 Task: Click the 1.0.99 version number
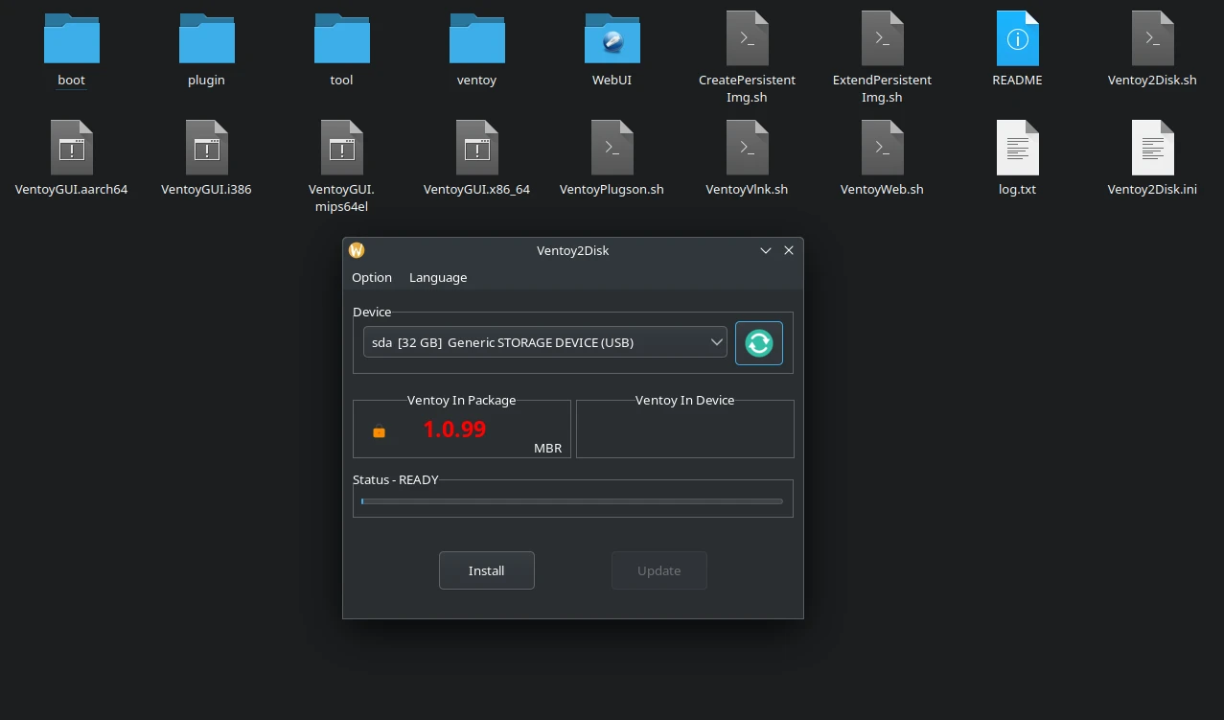point(454,429)
